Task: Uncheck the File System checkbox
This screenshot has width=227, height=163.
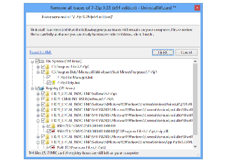Action: [x=37, y=61]
